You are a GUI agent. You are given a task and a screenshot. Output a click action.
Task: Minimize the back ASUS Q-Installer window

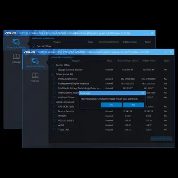coord(147,33)
